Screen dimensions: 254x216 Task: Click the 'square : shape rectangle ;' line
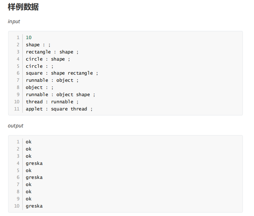[62, 73]
